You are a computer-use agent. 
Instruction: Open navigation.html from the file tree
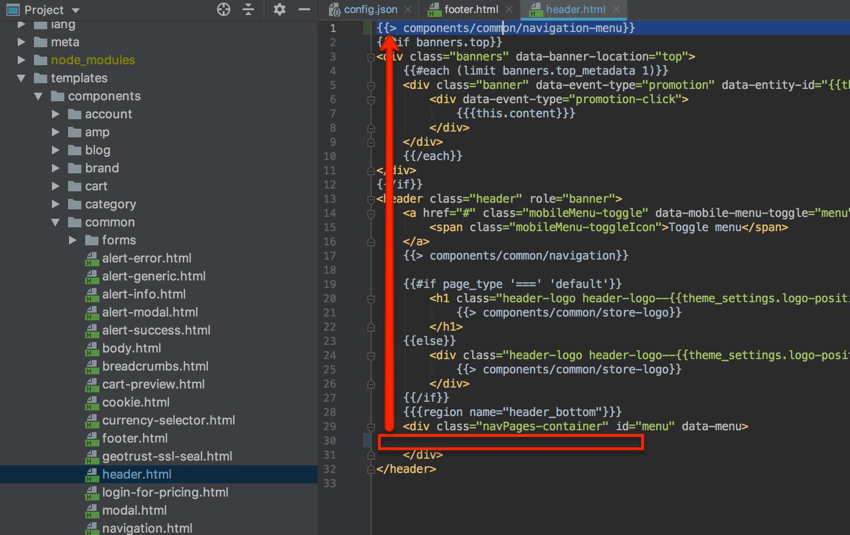tap(147, 528)
